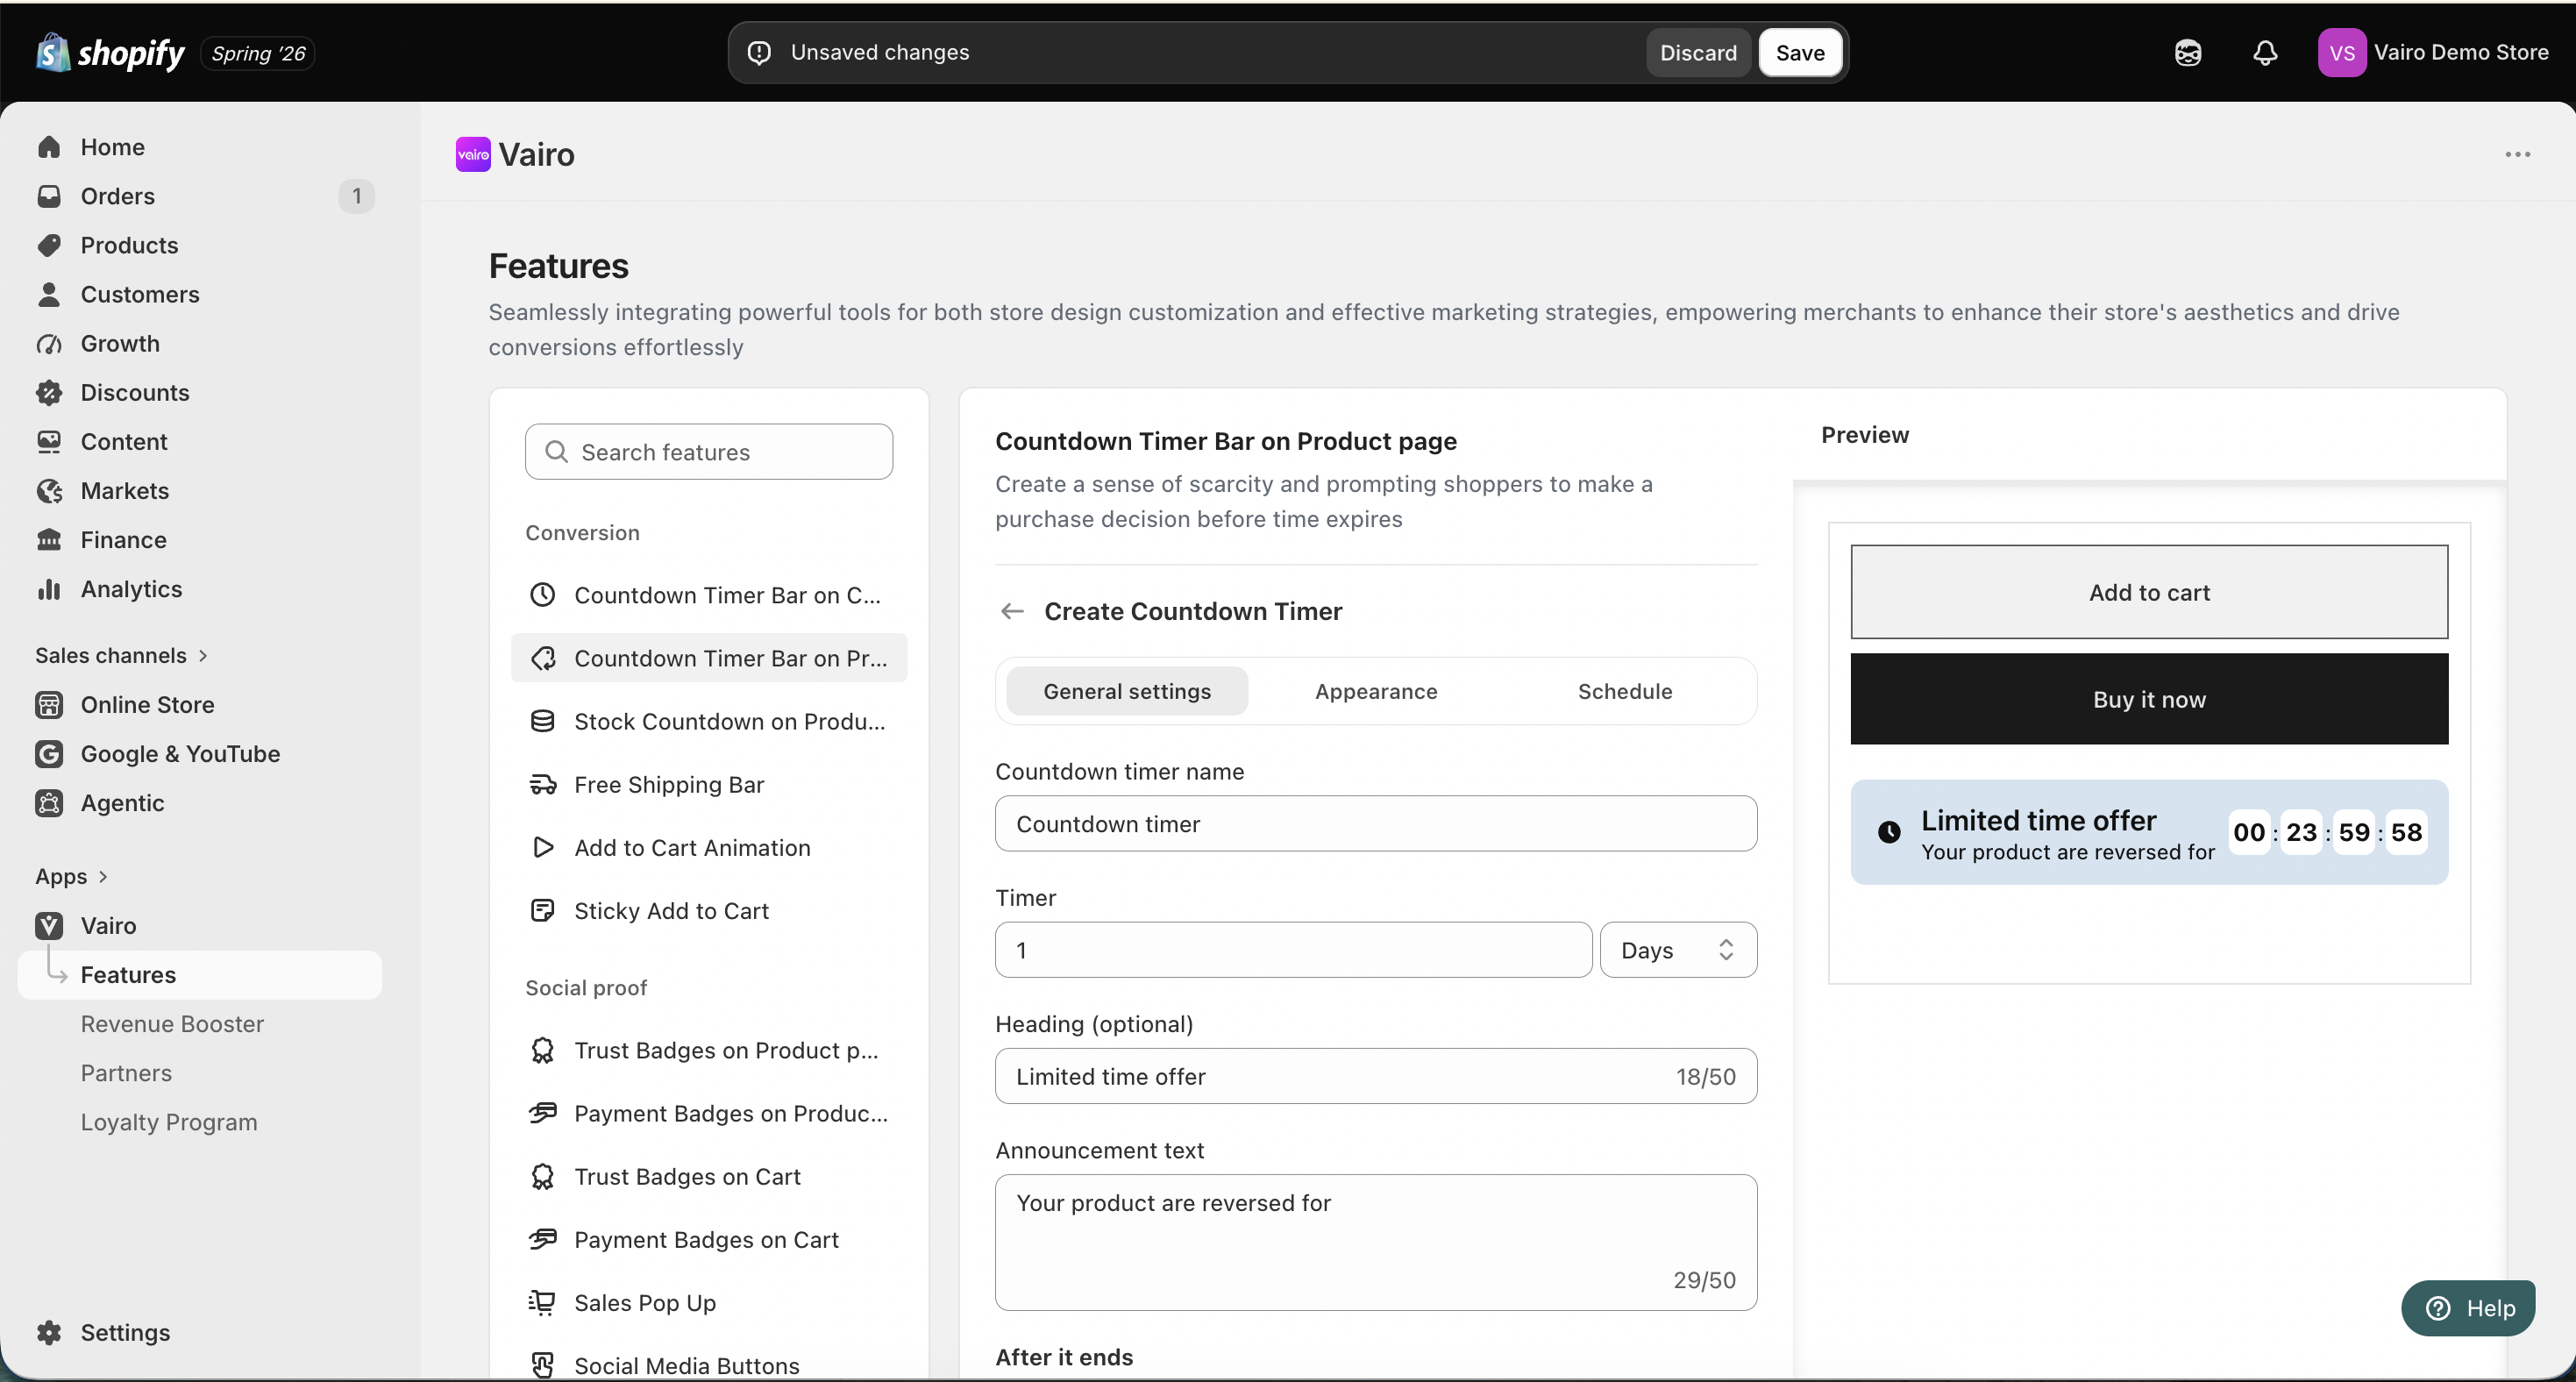Image resolution: width=2576 pixels, height=1382 pixels.
Task: Expand the Sales channels section
Action: (121, 655)
